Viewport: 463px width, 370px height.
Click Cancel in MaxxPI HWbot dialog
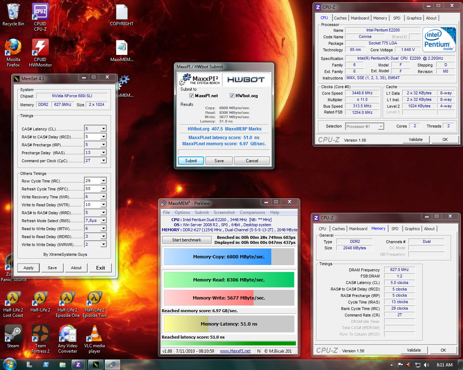[x=252, y=161]
